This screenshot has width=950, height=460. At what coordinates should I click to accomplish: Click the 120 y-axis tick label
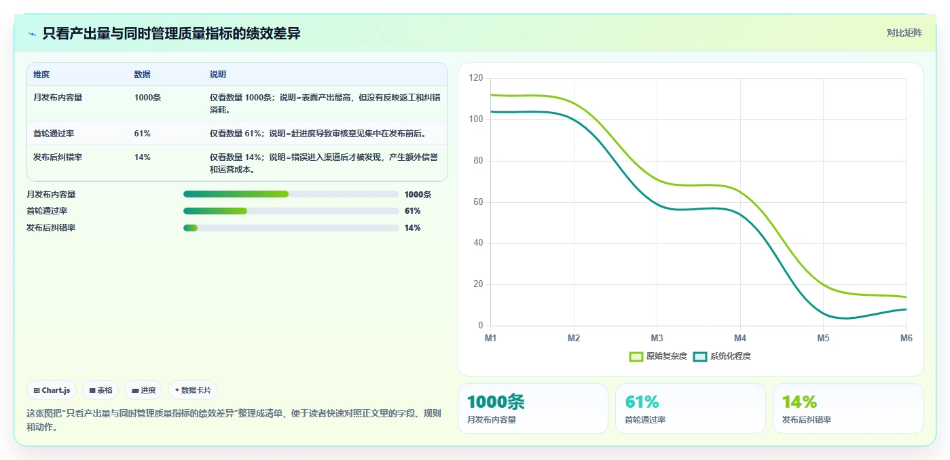476,78
